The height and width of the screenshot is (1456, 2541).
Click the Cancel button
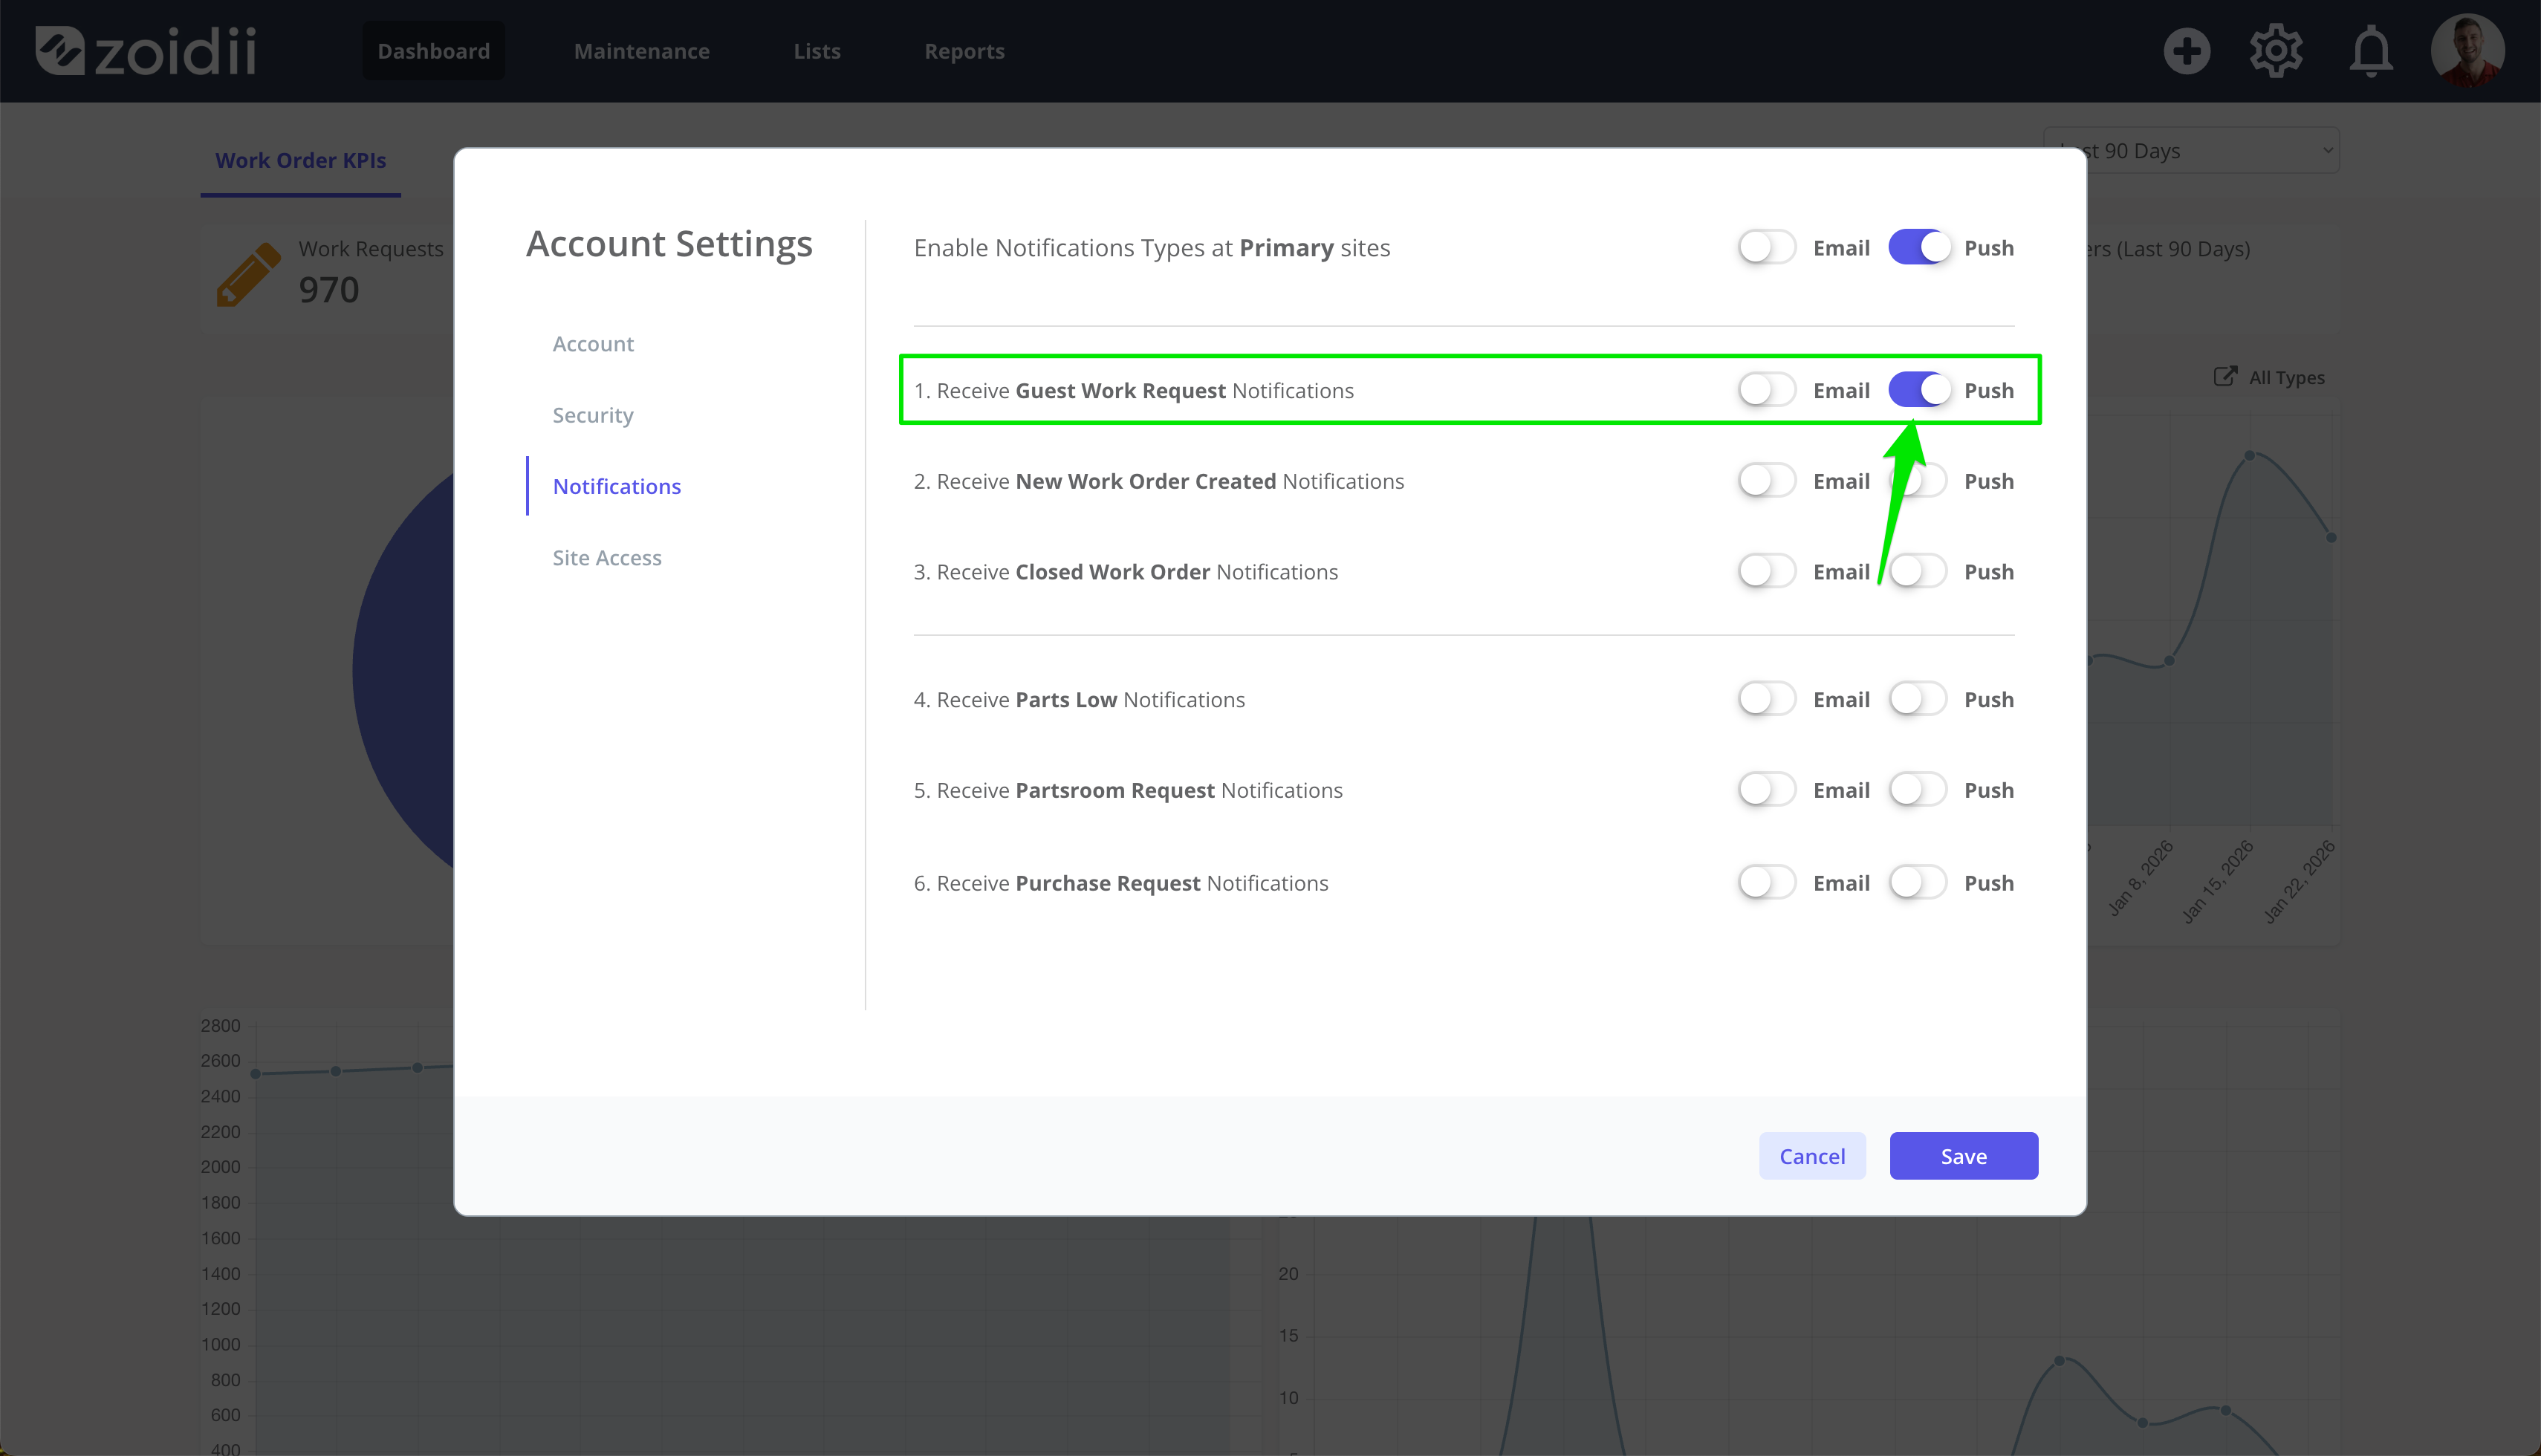pyautogui.click(x=1812, y=1156)
